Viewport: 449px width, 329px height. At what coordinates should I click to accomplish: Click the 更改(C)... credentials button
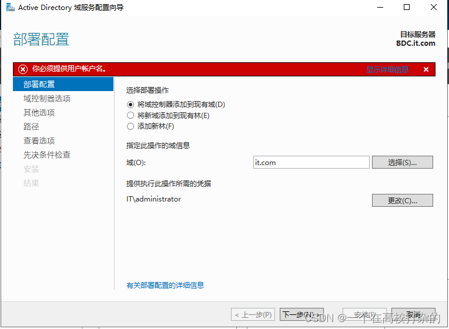click(x=403, y=200)
